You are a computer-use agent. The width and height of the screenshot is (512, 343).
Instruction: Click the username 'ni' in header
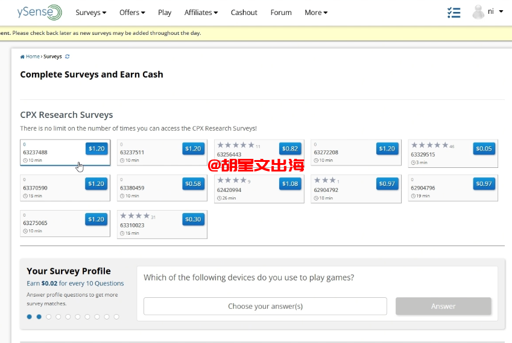(x=491, y=11)
